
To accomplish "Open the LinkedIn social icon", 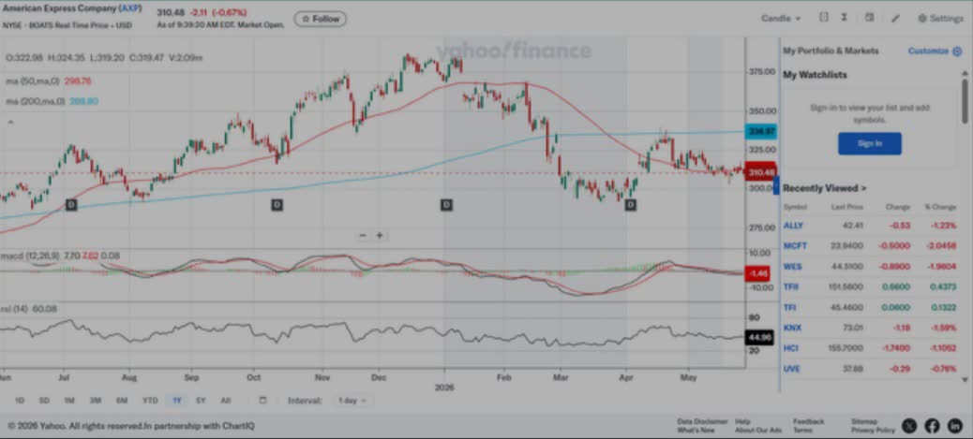I will coord(955,425).
